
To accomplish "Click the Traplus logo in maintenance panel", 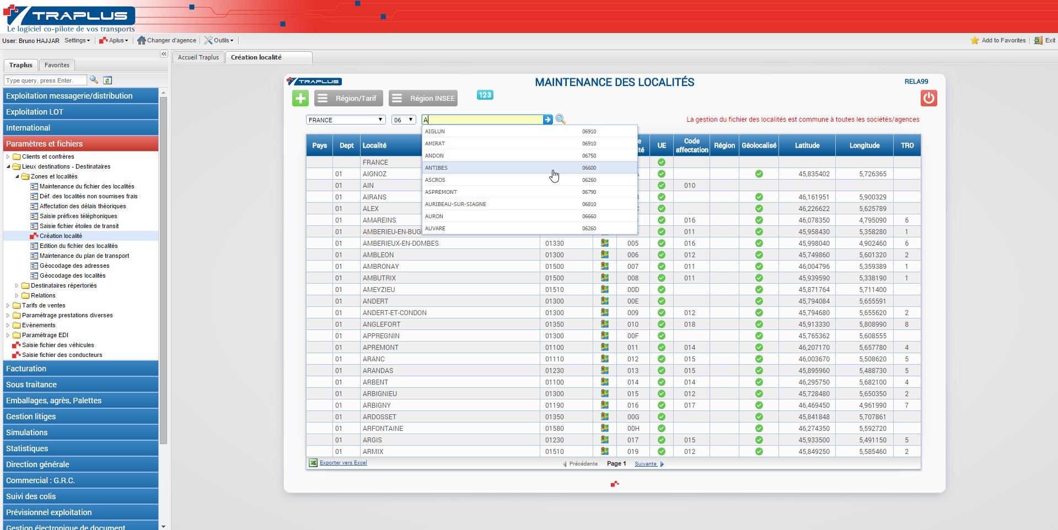I will [314, 82].
